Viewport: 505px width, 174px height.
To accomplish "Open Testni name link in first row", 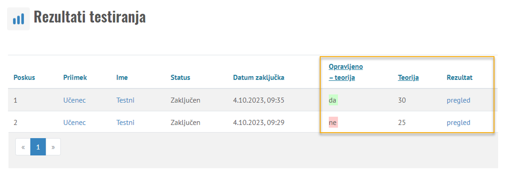I will click(125, 100).
